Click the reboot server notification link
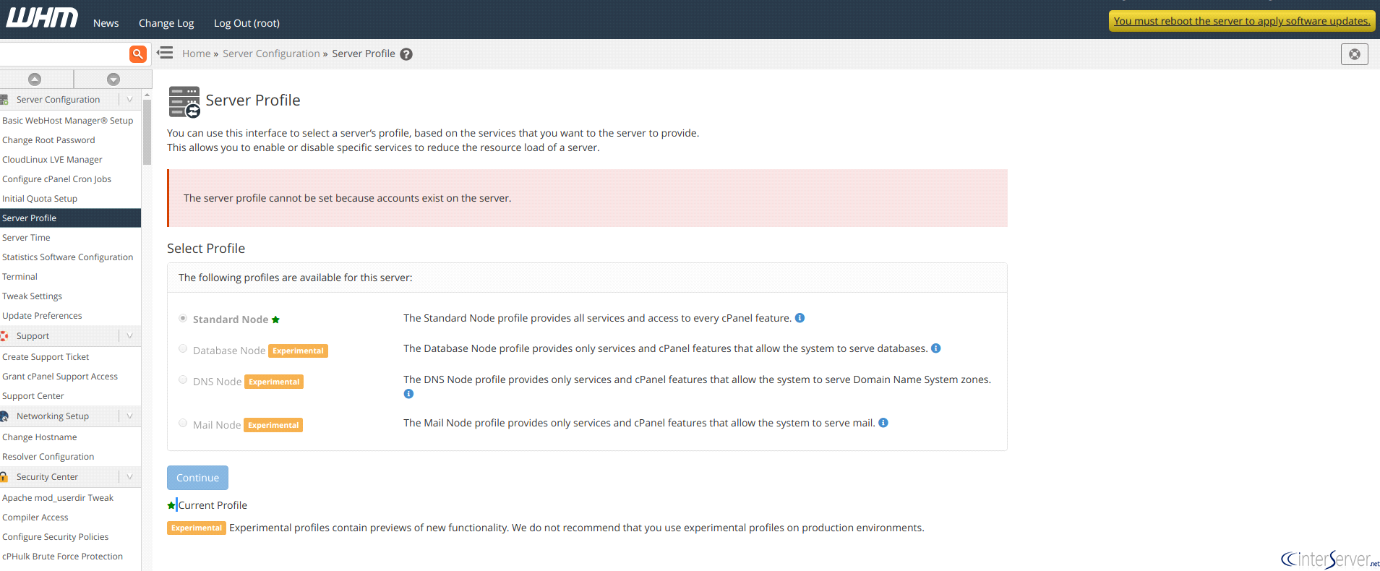Image resolution: width=1380 pixels, height=571 pixels. coord(1242,21)
